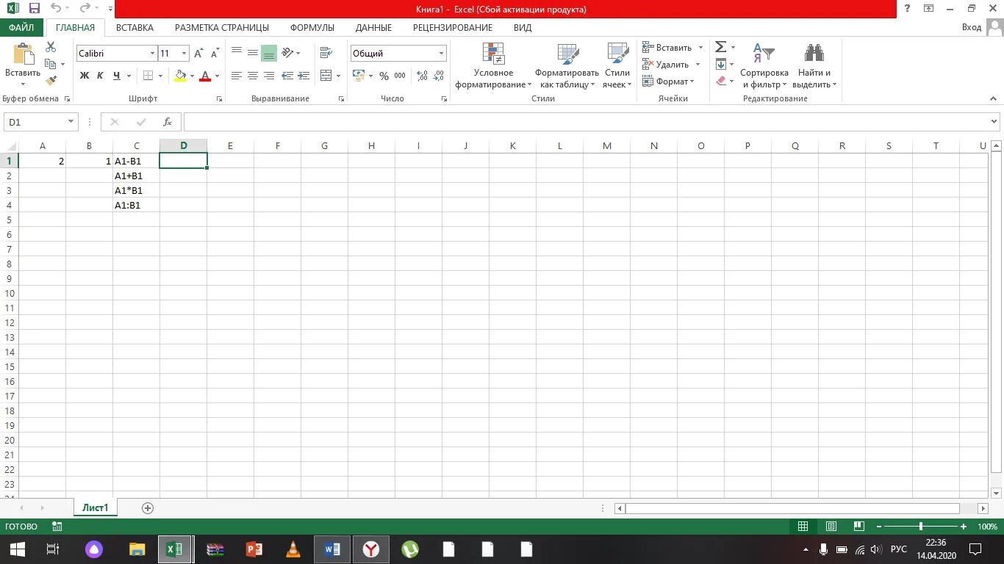Viewport: 1004px width, 564px height.
Task: Toggle middle vertical alignment
Action: 253,53
